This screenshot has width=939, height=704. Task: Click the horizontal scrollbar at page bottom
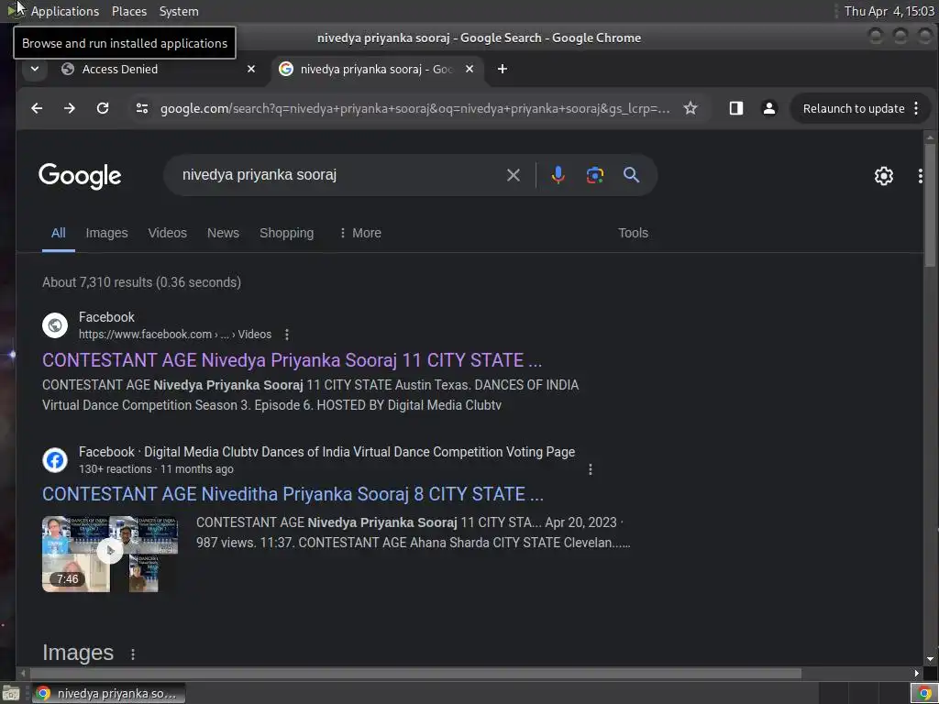coord(415,674)
